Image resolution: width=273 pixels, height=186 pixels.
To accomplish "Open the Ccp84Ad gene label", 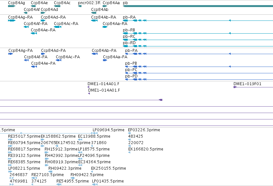I will coord(49,10).
